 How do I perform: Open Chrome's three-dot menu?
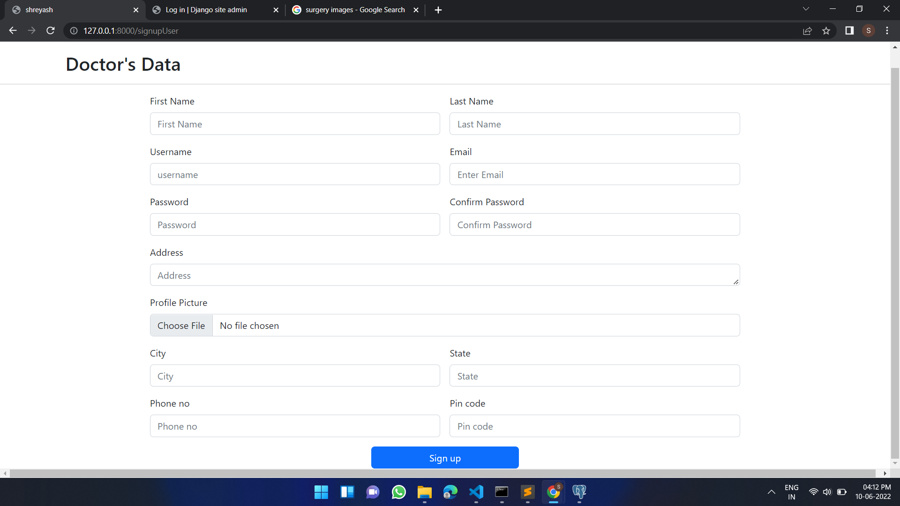[x=887, y=30]
